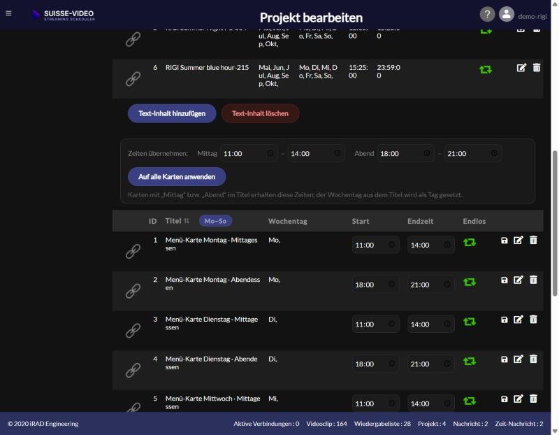The height and width of the screenshot is (435, 559).
Task: Toggle Endlos for Menü-Karte Dienstag Abendessen
Action: click(470, 361)
